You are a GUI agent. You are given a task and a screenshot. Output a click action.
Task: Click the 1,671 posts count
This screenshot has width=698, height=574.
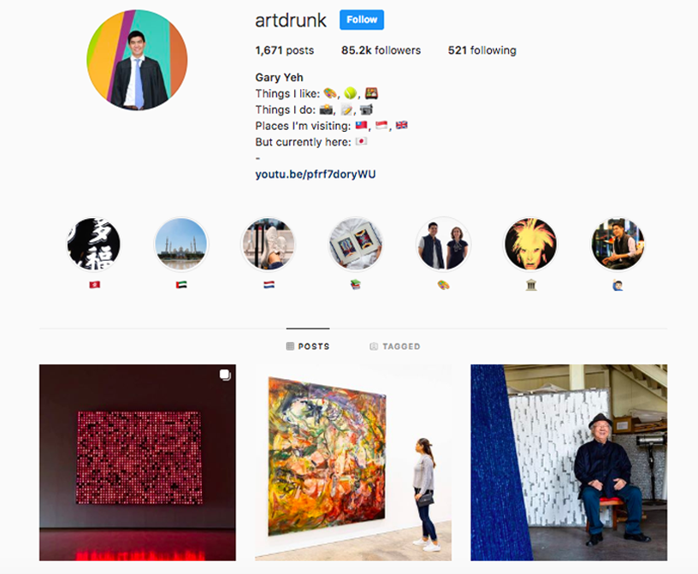click(x=285, y=50)
